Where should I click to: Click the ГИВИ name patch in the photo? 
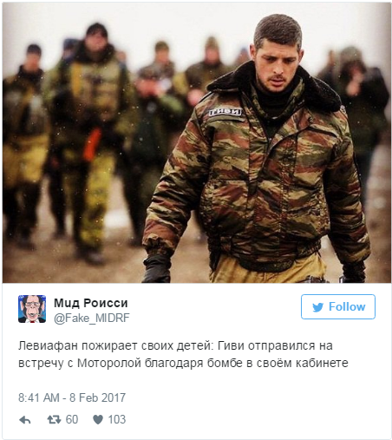point(225,112)
